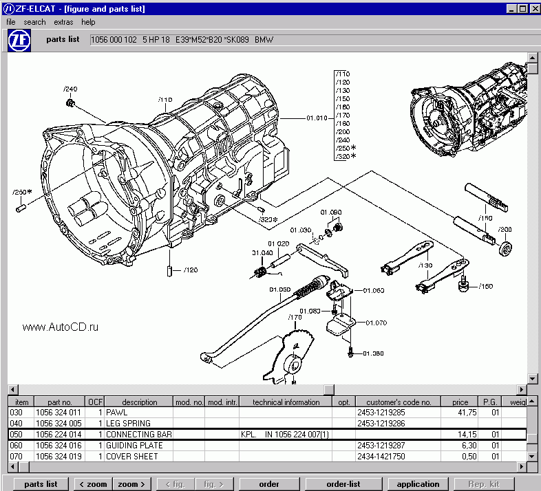Viewport: 541px width, 491px height.
Task: Click the 'mod. no.' column header
Action: pyautogui.click(x=189, y=402)
